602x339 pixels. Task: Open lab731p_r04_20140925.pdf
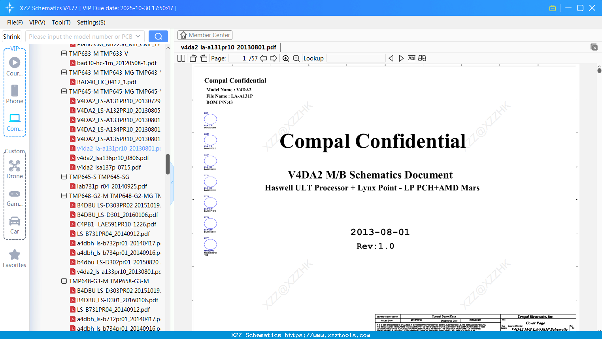(112, 186)
